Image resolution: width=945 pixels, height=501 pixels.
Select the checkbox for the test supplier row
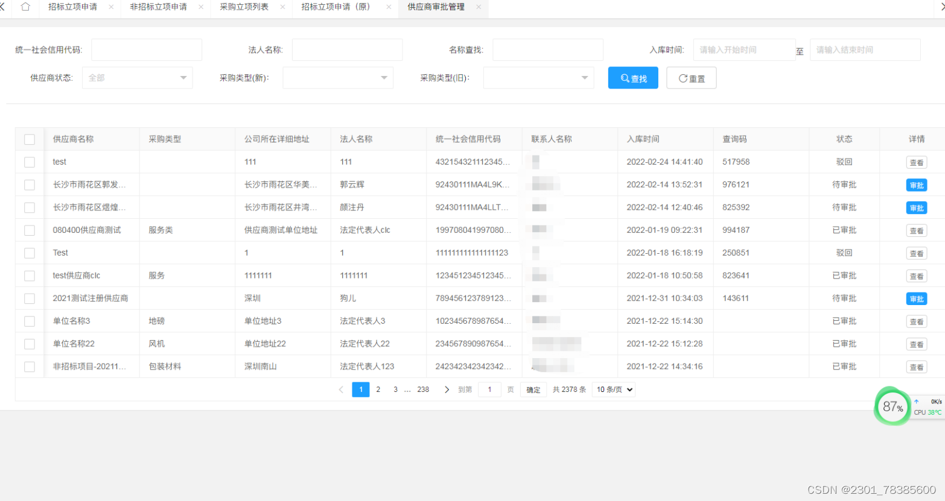pyautogui.click(x=29, y=162)
